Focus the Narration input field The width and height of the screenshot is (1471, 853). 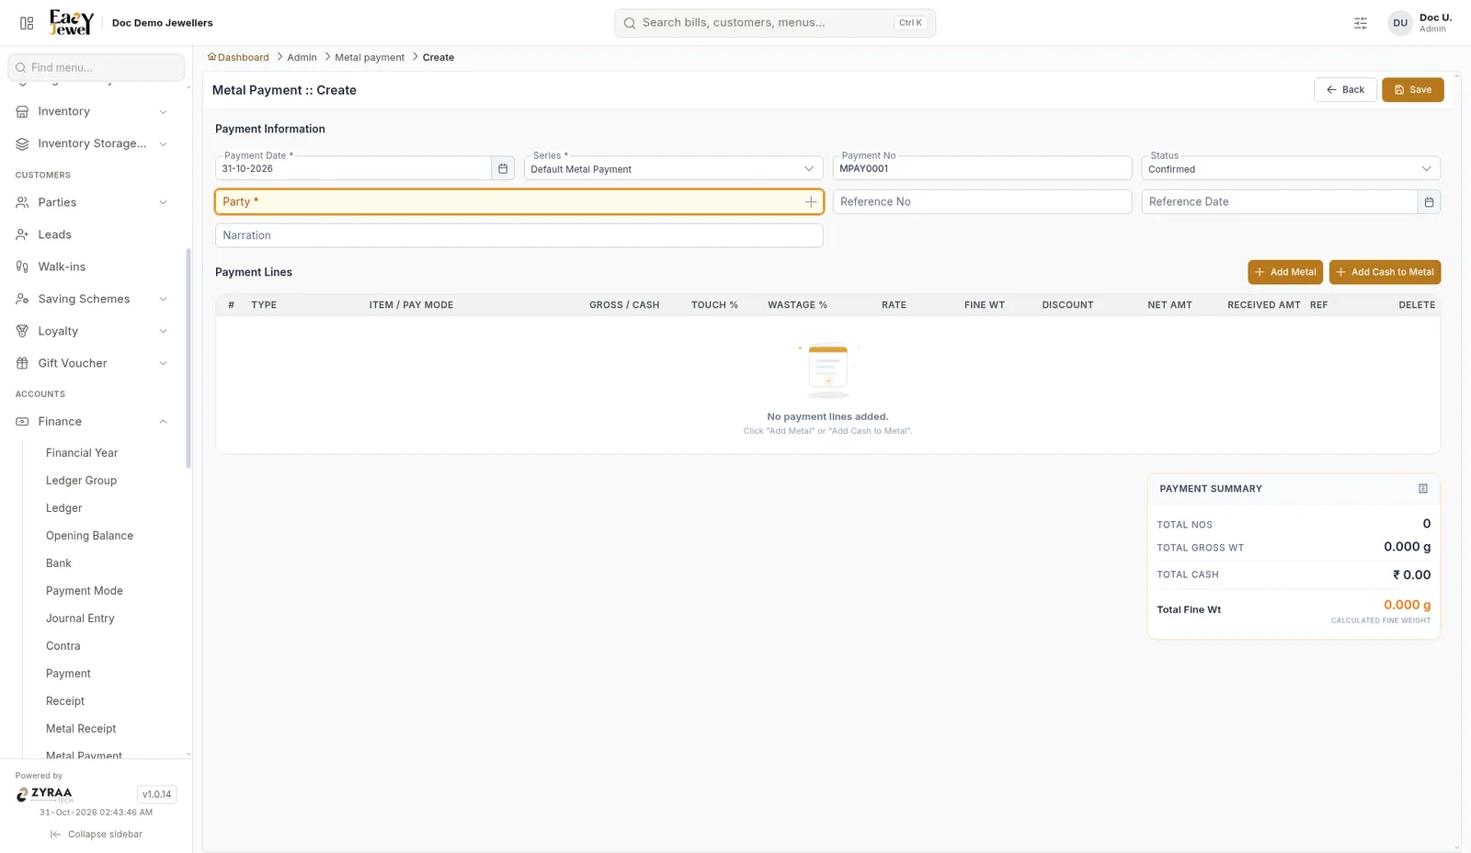519,235
